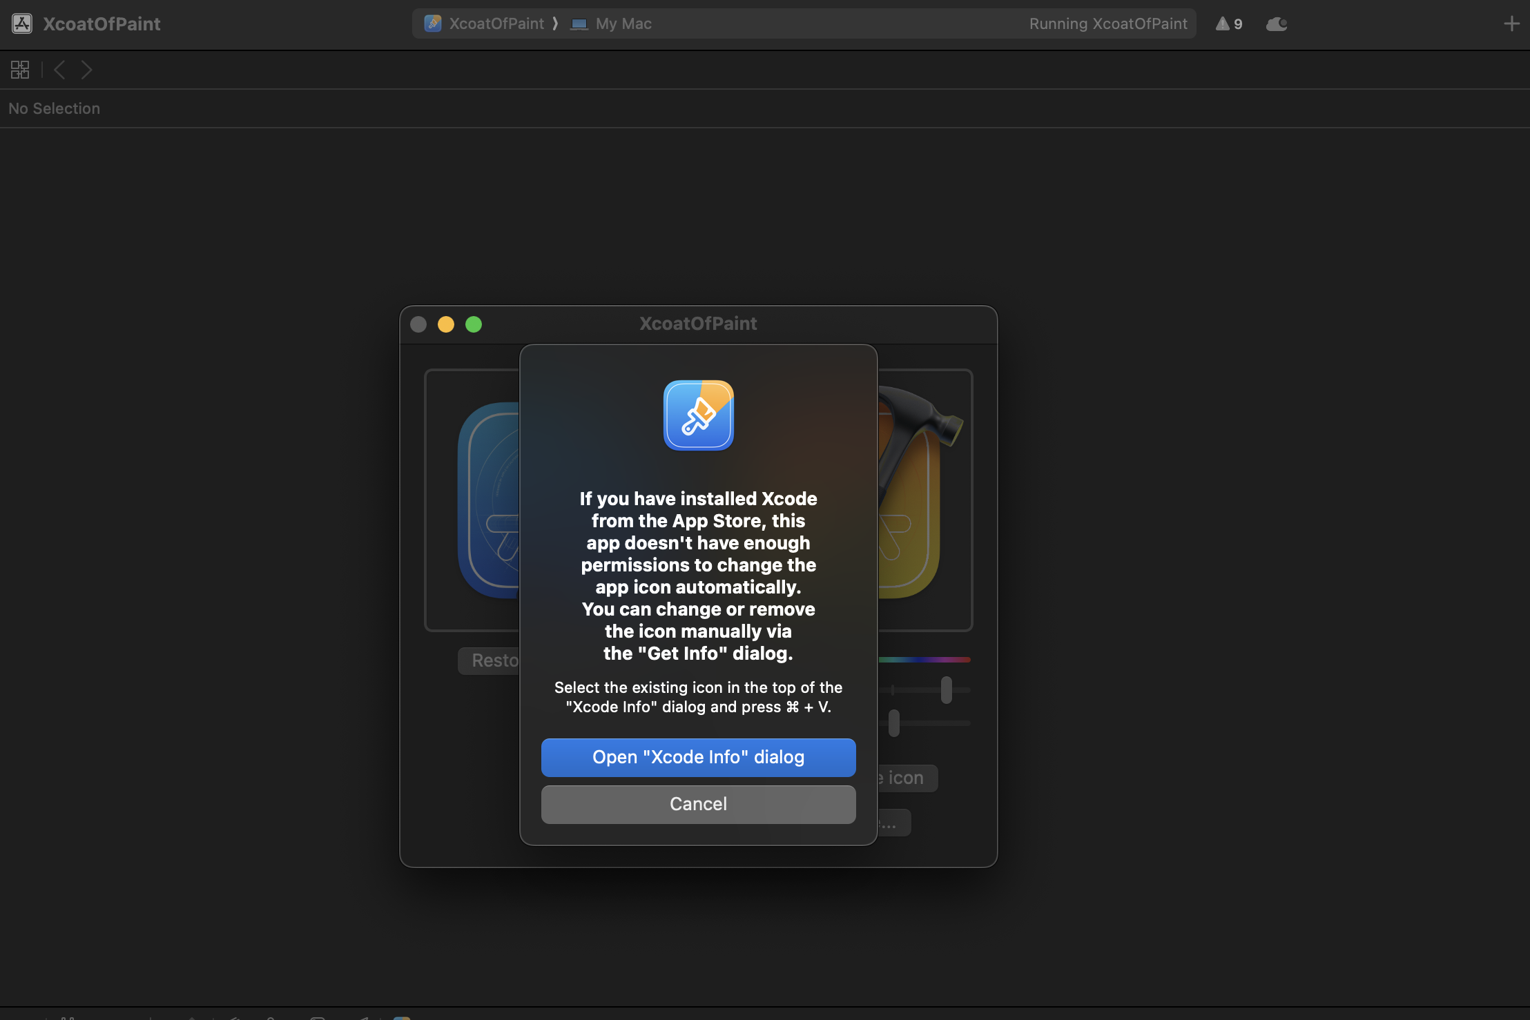This screenshot has height=1020, width=1530.
Task: Go forward with the right chevron
Action: (x=86, y=70)
